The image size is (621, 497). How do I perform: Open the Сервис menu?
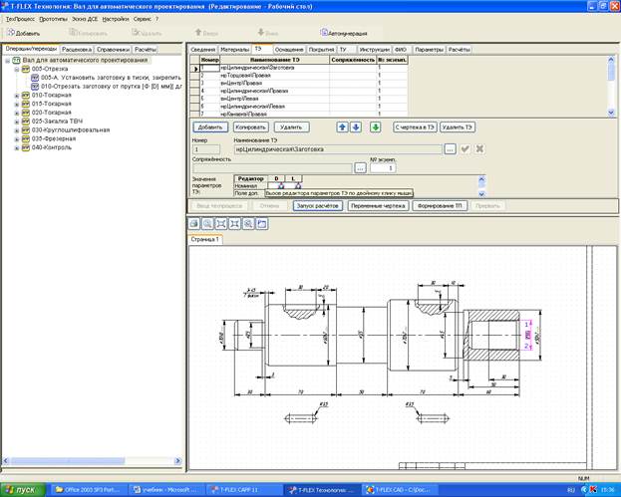click(143, 19)
